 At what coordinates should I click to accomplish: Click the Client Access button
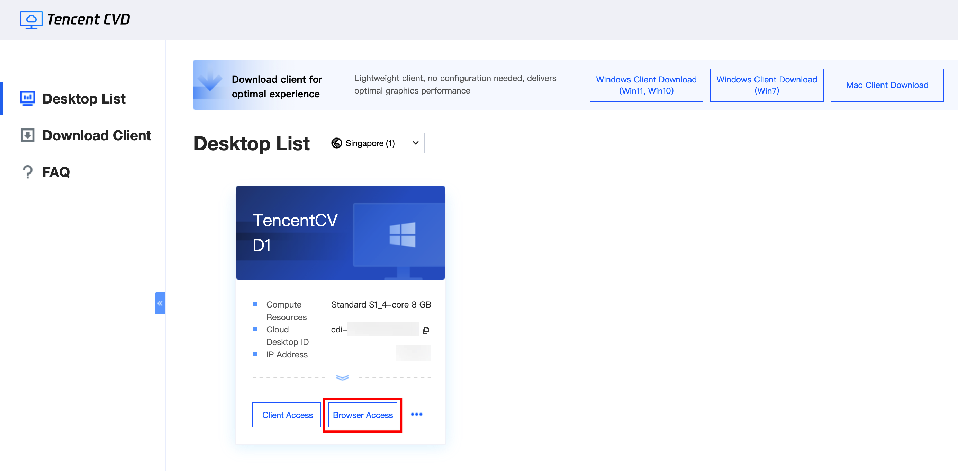(x=287, y=415)
